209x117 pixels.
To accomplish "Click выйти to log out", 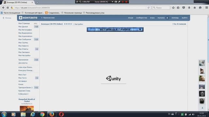I will (185, 18).
